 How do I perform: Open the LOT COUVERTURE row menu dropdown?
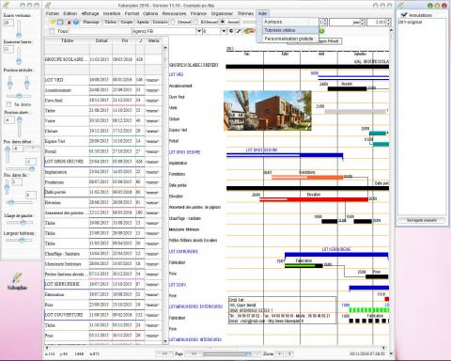pos(152,315)
